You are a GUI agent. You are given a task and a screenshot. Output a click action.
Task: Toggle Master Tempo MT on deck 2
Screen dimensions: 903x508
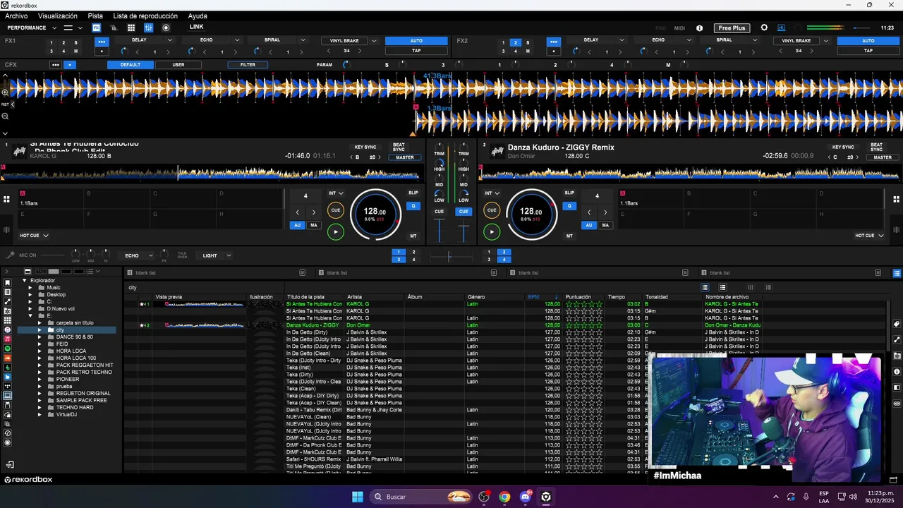click(x=569, y=236)
